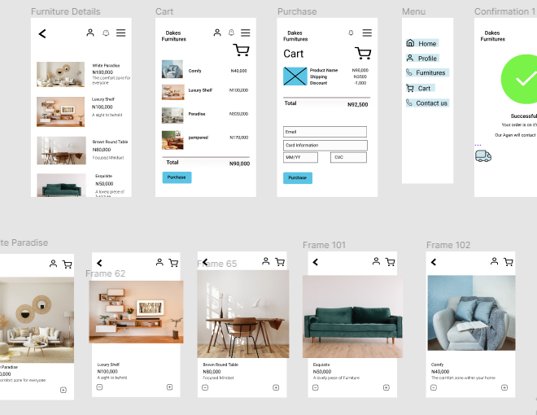Select the Frame 102 label
Image resolution: width=537 pixels, height=415 pixels.
click(448, 245)
